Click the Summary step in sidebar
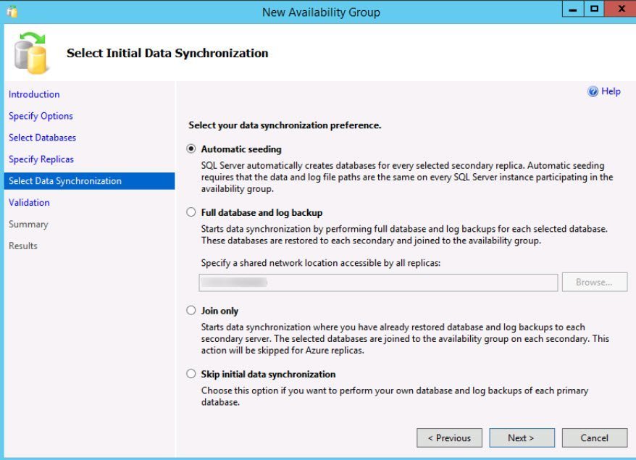The image size is (636, 460). [x=28, y=225]
